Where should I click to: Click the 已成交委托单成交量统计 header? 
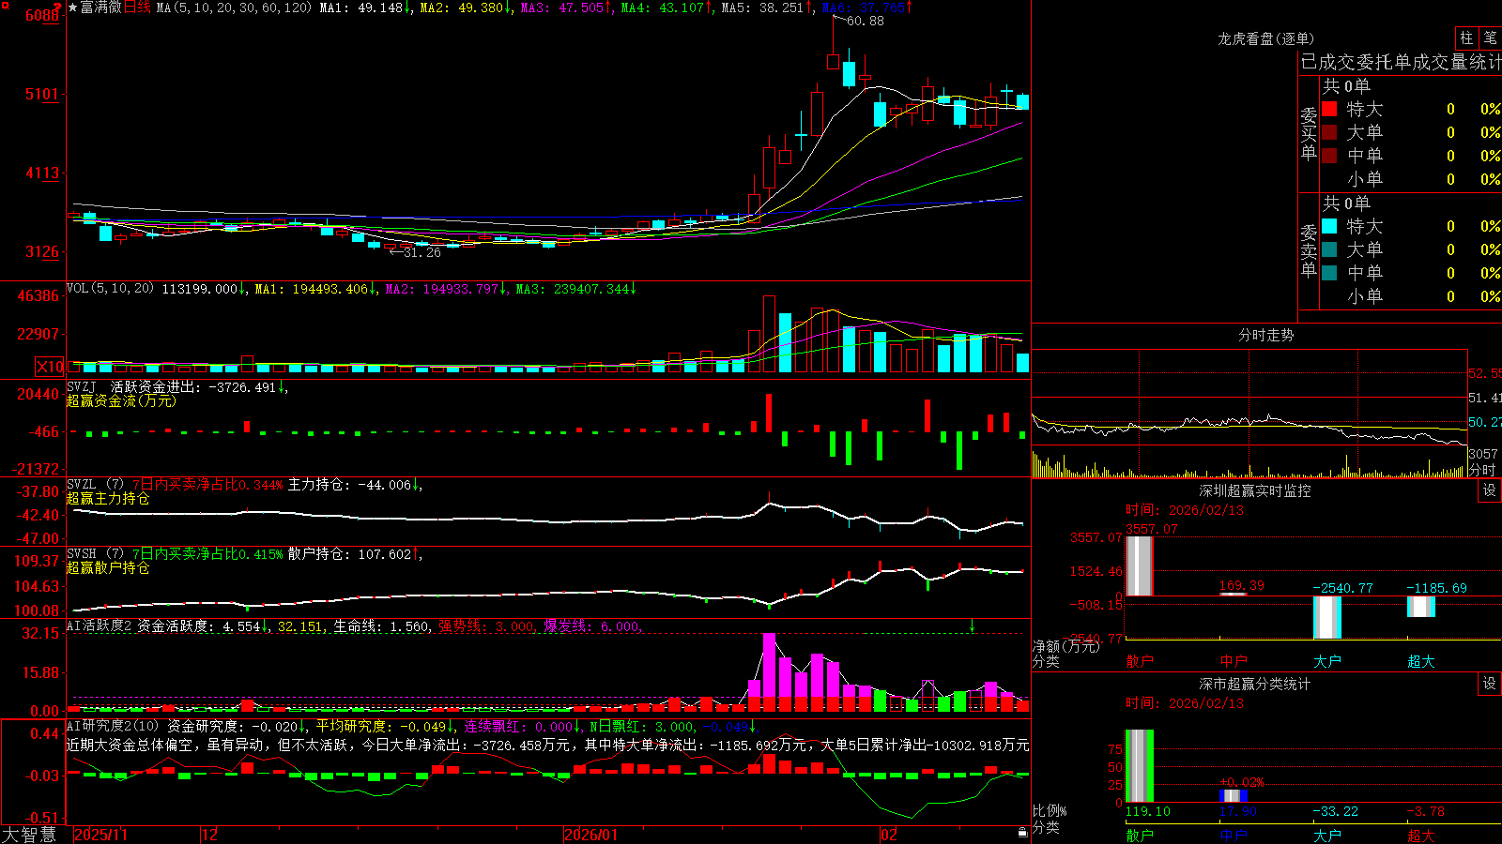pyautogui.click(x=1401, y=62)
